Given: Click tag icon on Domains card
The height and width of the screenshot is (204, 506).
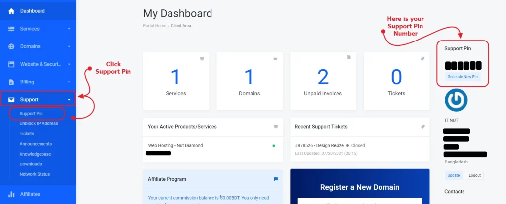Looking at the screenshot, I should click(x=276, y=59).
